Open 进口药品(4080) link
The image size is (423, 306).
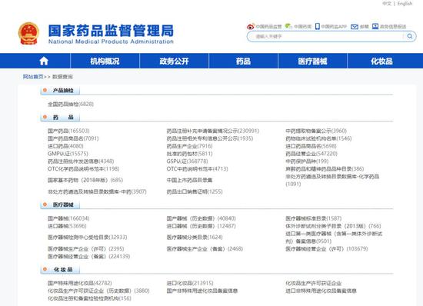tap(65, 146)
